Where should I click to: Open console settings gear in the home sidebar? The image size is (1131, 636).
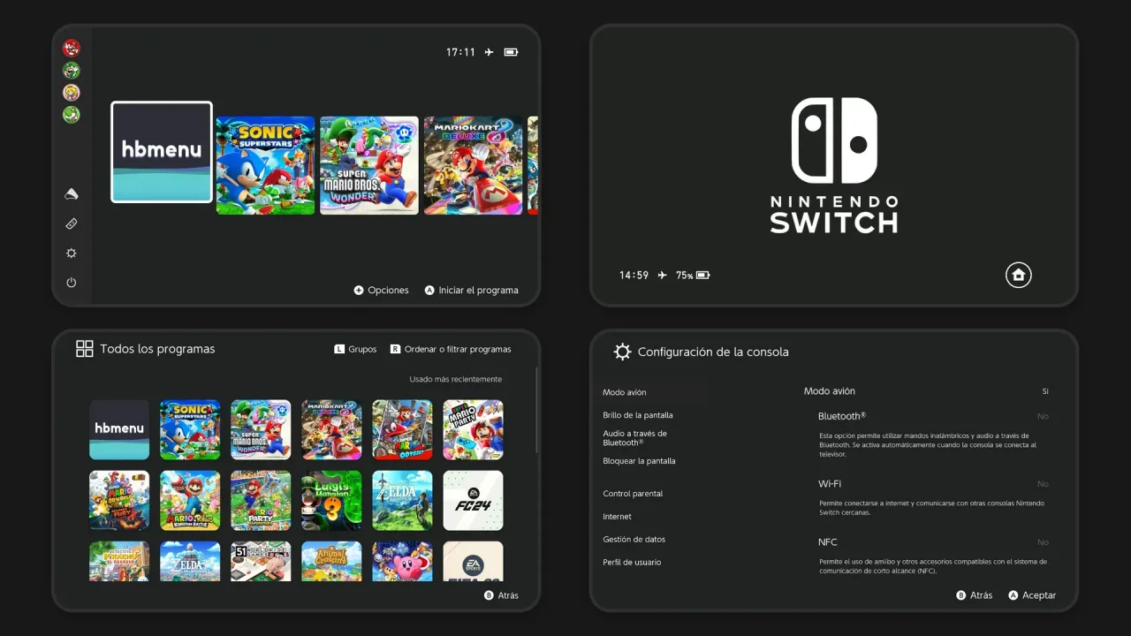72,254
